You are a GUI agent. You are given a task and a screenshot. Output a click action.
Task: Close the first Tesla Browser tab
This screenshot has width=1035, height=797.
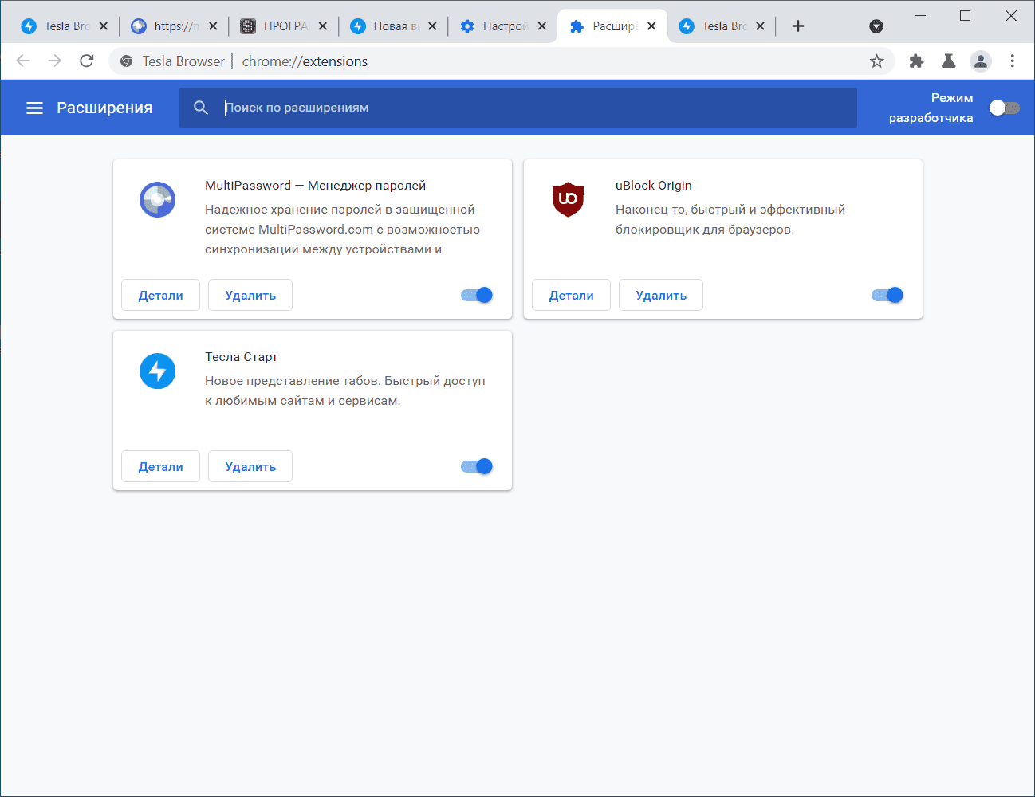[103, 26]
